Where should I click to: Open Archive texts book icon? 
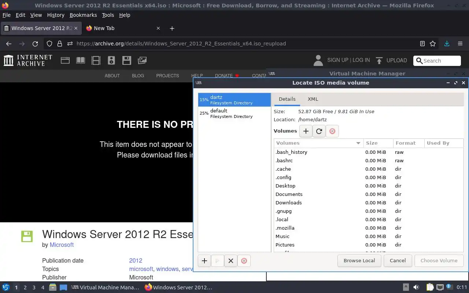(81, 60)
